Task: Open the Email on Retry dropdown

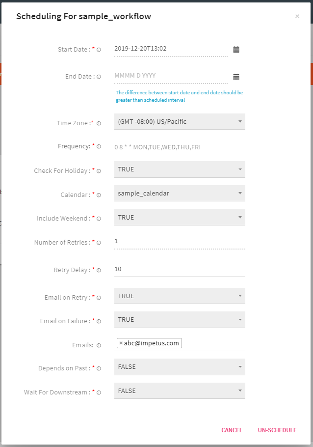Action: pos(180,296)
